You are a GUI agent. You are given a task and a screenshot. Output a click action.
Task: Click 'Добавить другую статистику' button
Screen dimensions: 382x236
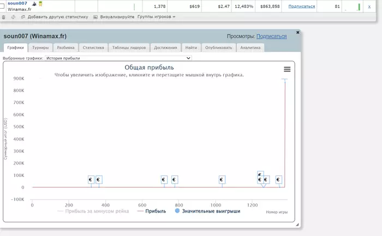[55, 17]
